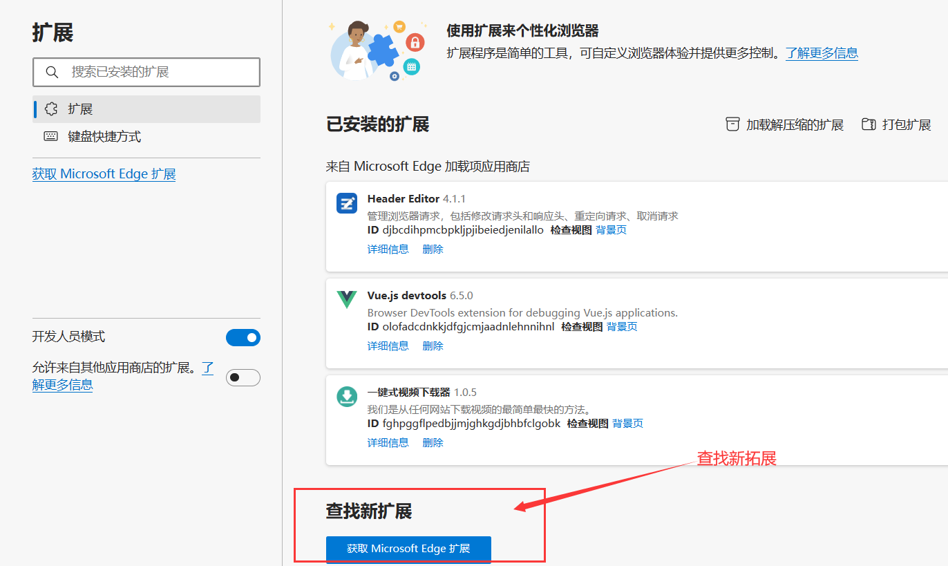Click the Vue.js devtools logo icon
The height and width of the screenshot is (566, 948).
pyautogui.click(x=347, y=300)
